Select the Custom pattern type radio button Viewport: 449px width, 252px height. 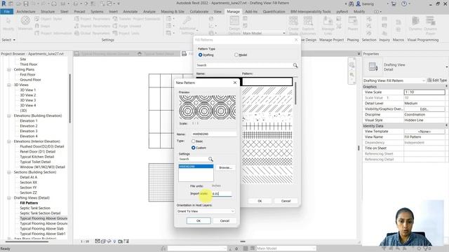(194, 148)
